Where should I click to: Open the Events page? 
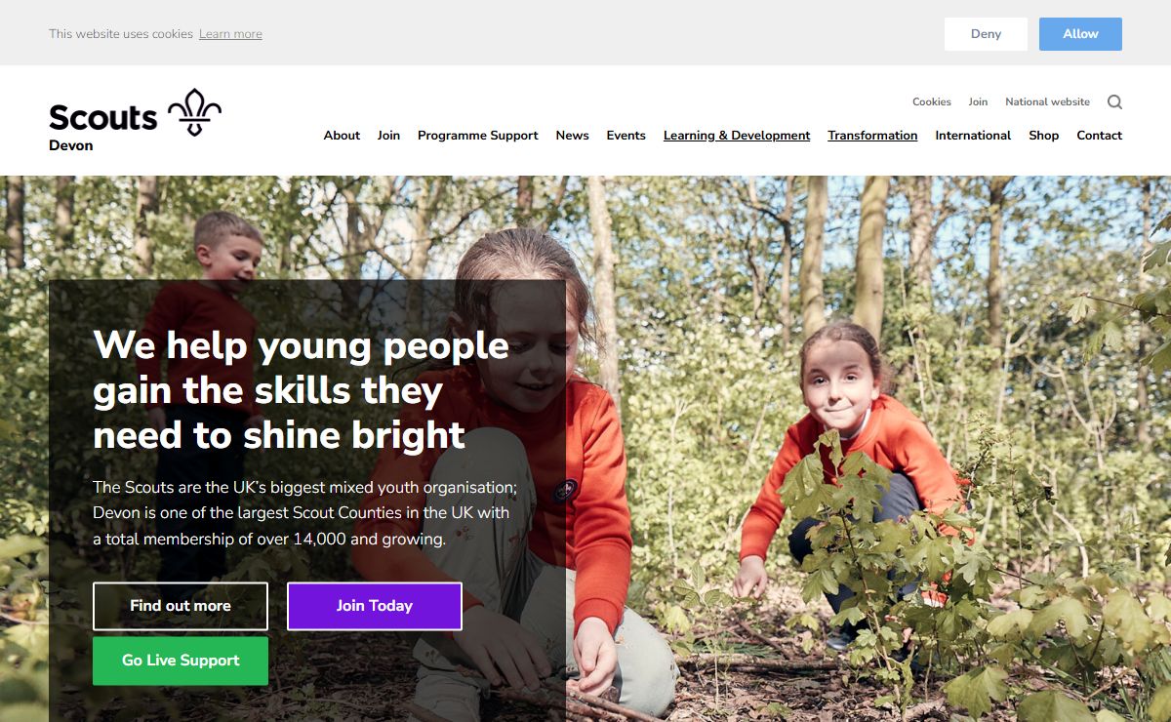pos(626,136)
